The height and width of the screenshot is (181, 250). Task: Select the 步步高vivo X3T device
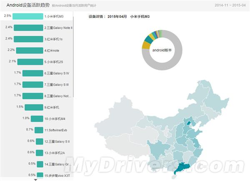tap(57, 176)
